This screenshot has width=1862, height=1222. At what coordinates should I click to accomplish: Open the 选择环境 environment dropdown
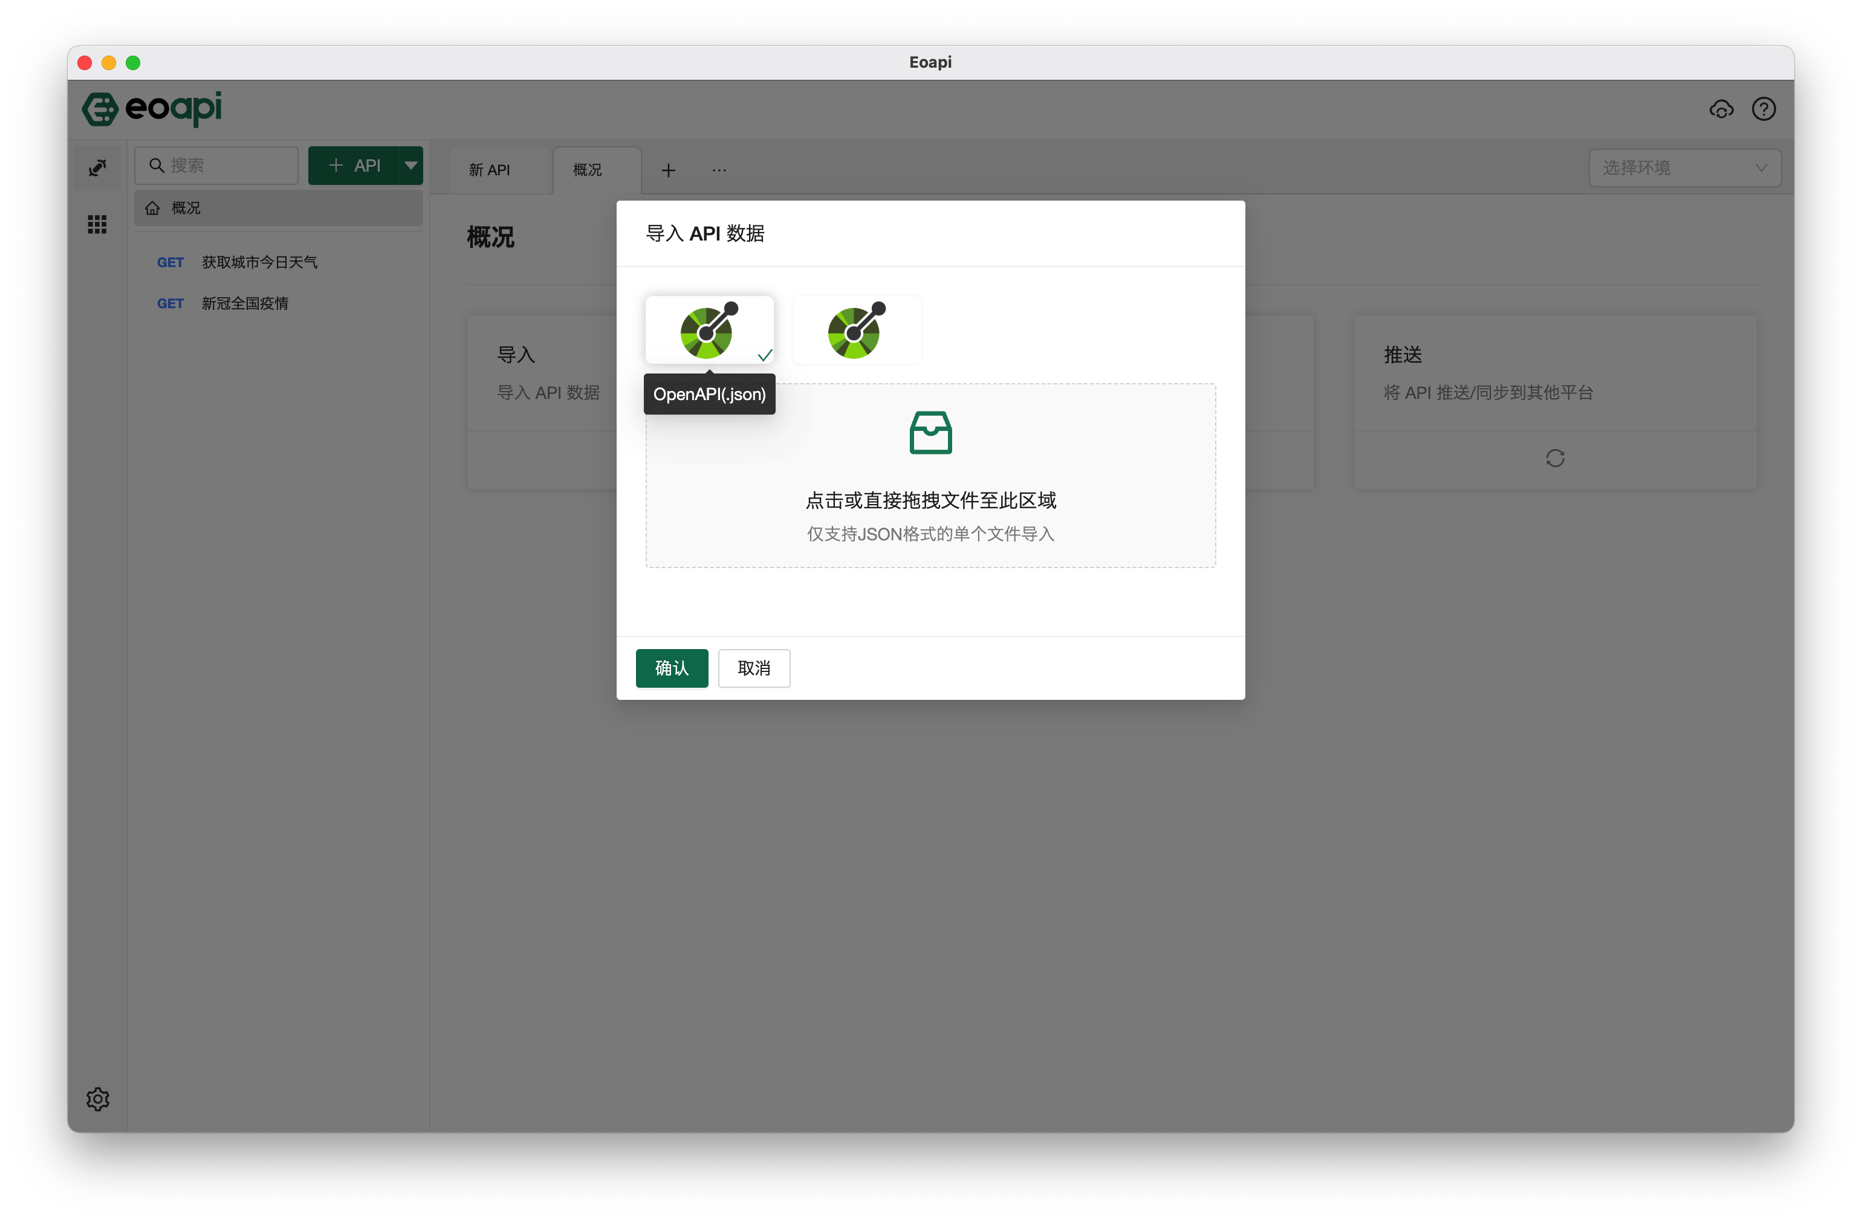pos(1685,167)
